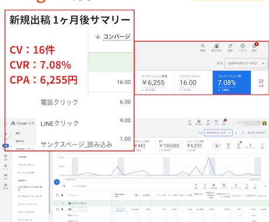
Task: Open the reports icon in the table toolbar
Action: (x=224, y=185)
